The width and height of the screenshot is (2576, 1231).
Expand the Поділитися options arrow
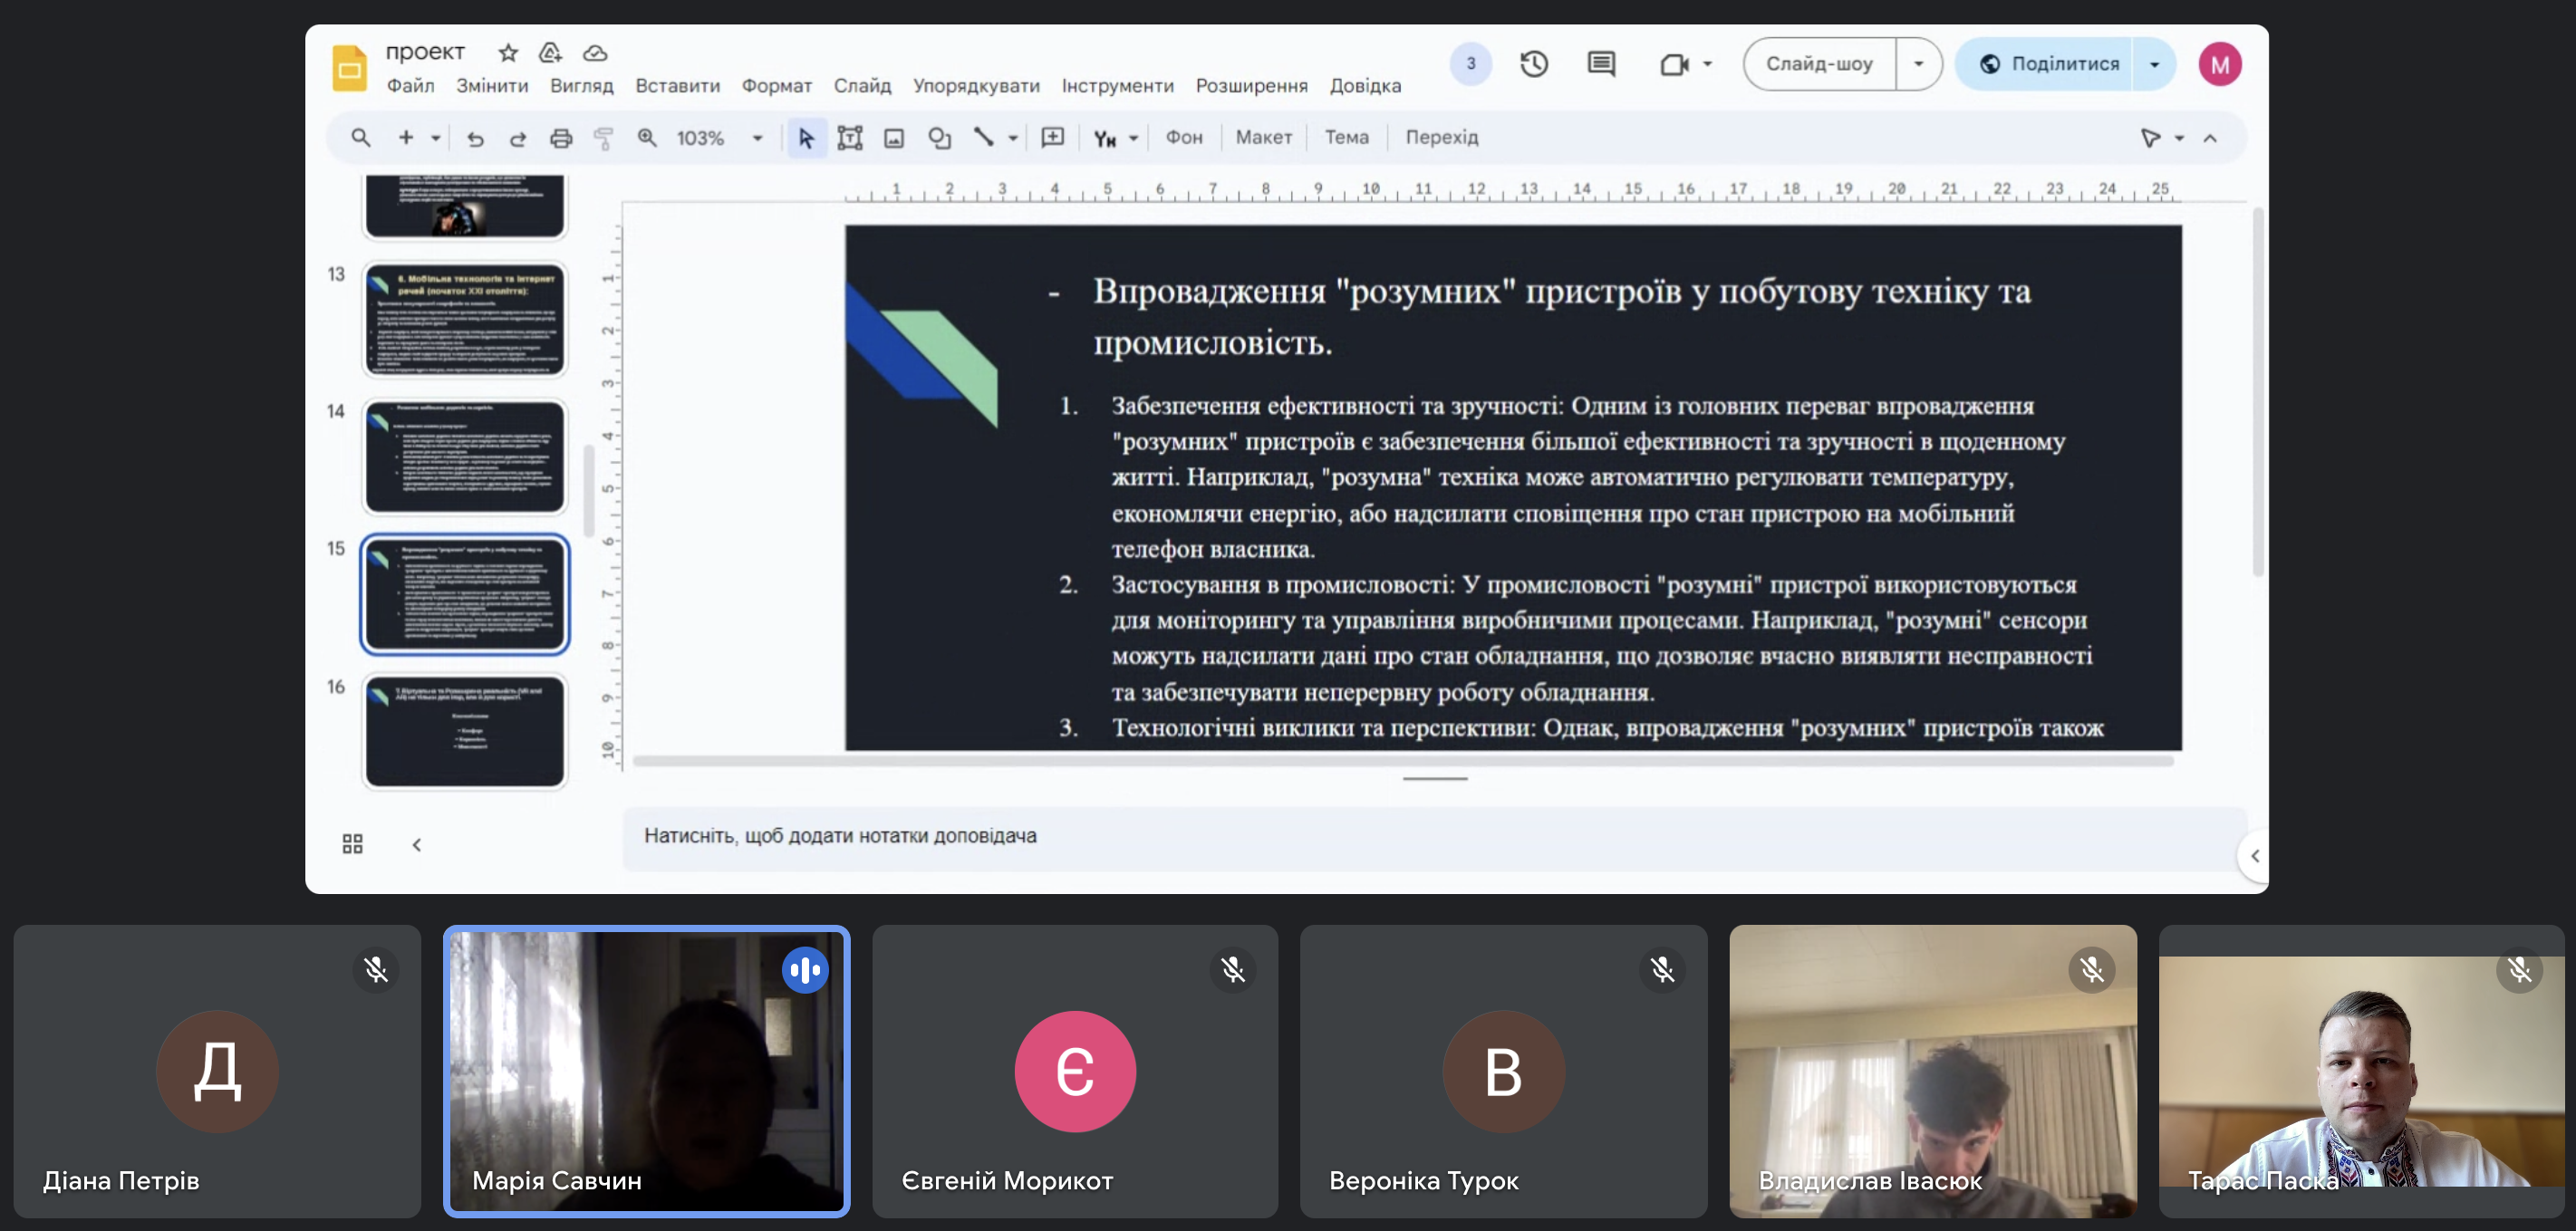2154,64
